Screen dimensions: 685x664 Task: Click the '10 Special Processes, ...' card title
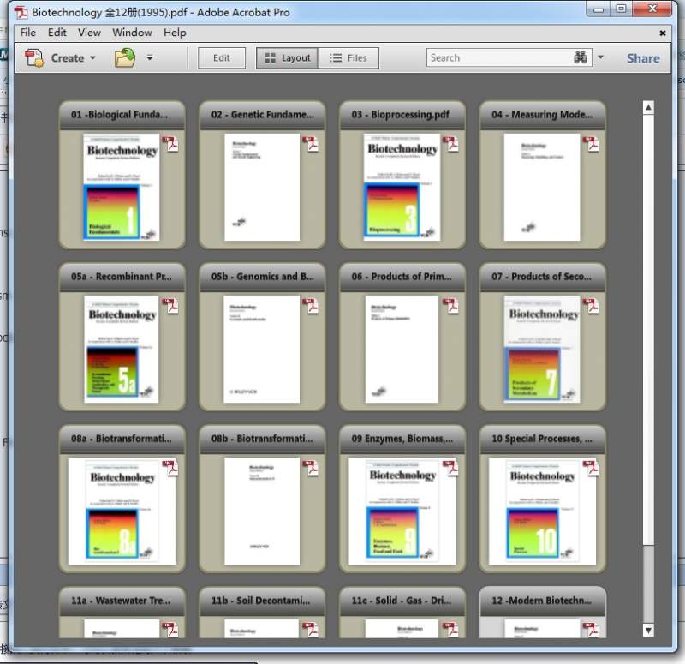[x=542, y=439]
